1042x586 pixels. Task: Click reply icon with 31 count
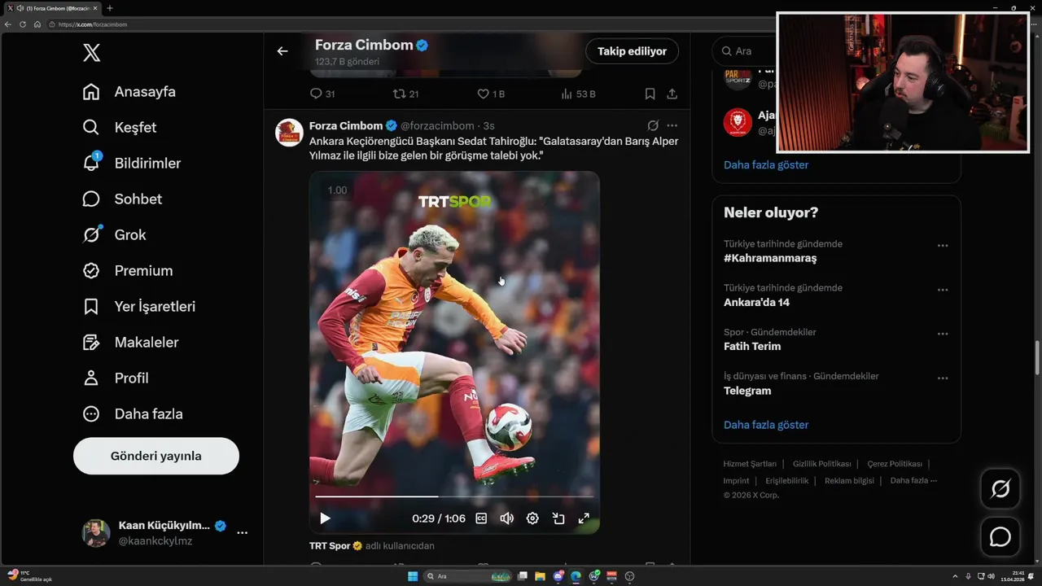317,94
